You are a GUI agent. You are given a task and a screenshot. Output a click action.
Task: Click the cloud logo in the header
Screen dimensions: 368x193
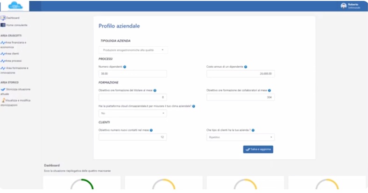pos(15,6)
